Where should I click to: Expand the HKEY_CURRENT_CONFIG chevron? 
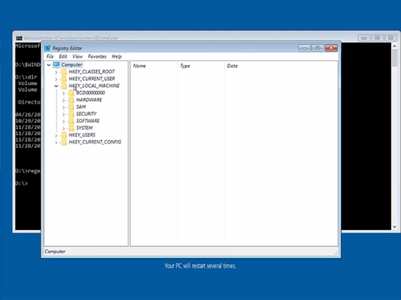pos(56,142)
